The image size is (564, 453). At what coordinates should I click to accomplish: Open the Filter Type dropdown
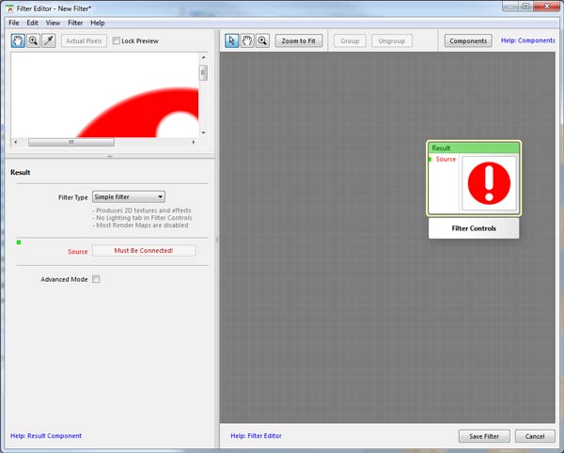(x=129, y=197)
